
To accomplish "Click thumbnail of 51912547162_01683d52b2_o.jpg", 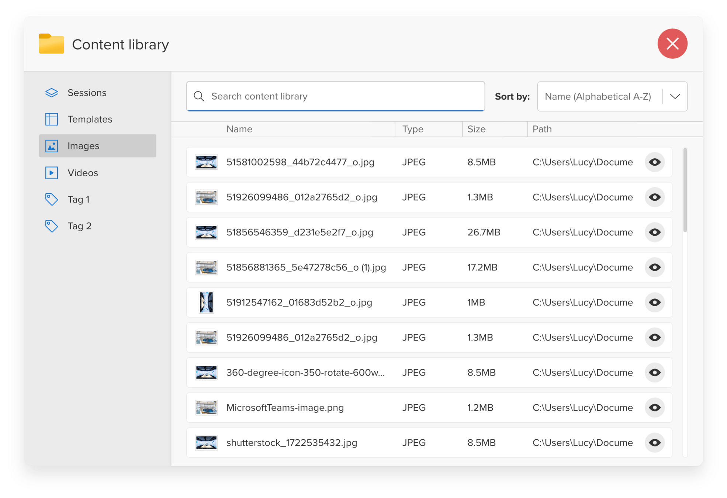I will pyautogui.click(x=206, y=302).
